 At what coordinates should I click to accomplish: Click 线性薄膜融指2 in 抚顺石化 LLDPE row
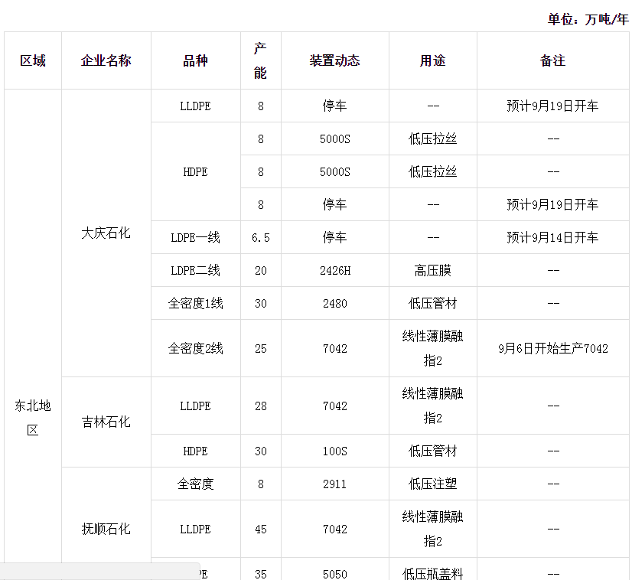432,529
